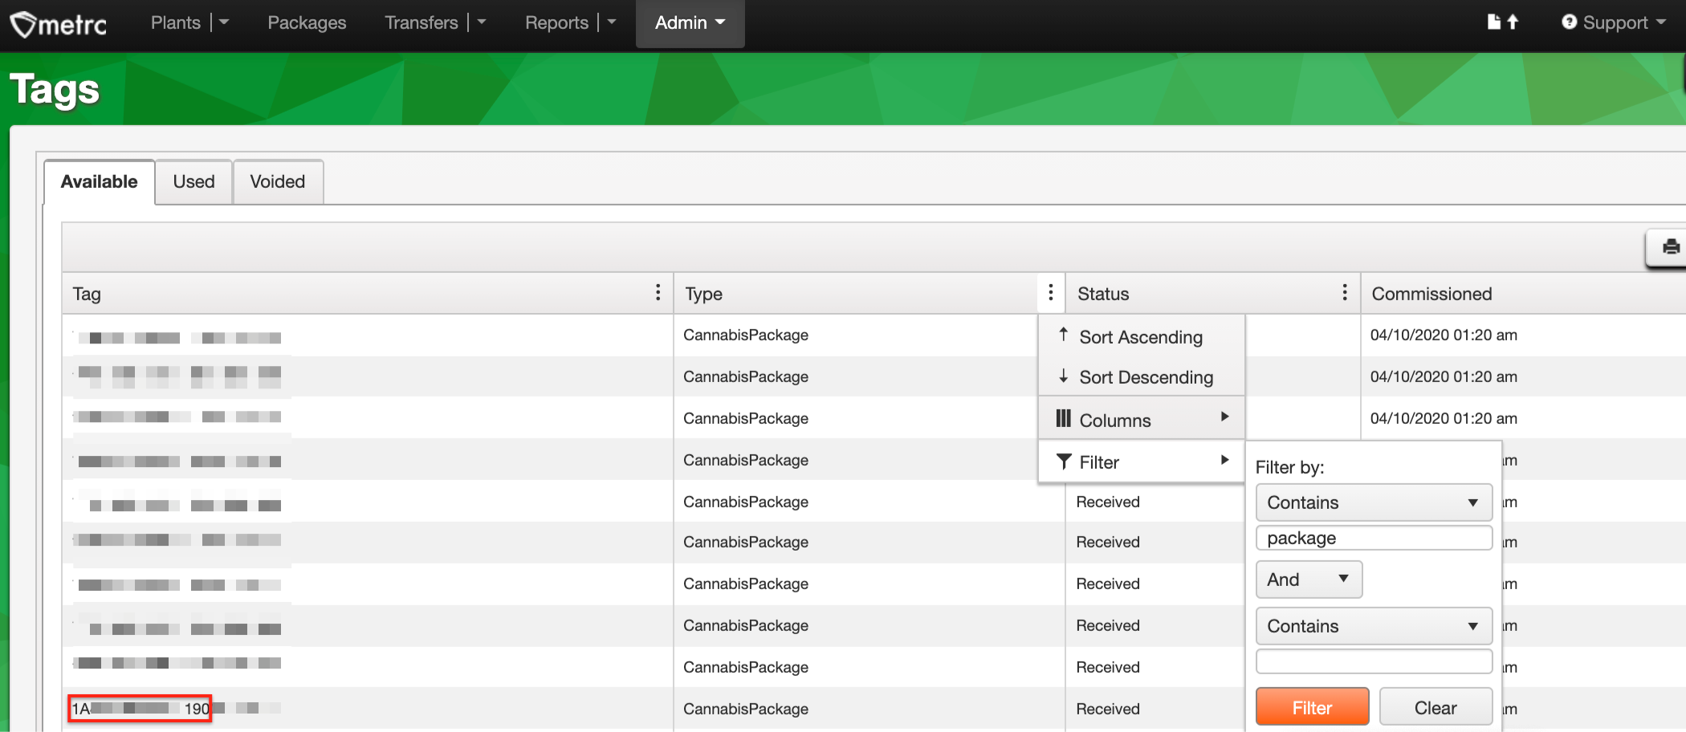Click the Clear button
Viewport: 1686px width, 732px height.
(x=1436, y=706)
